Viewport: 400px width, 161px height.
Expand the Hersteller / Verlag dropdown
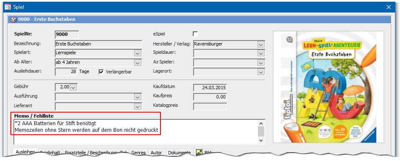260,45
